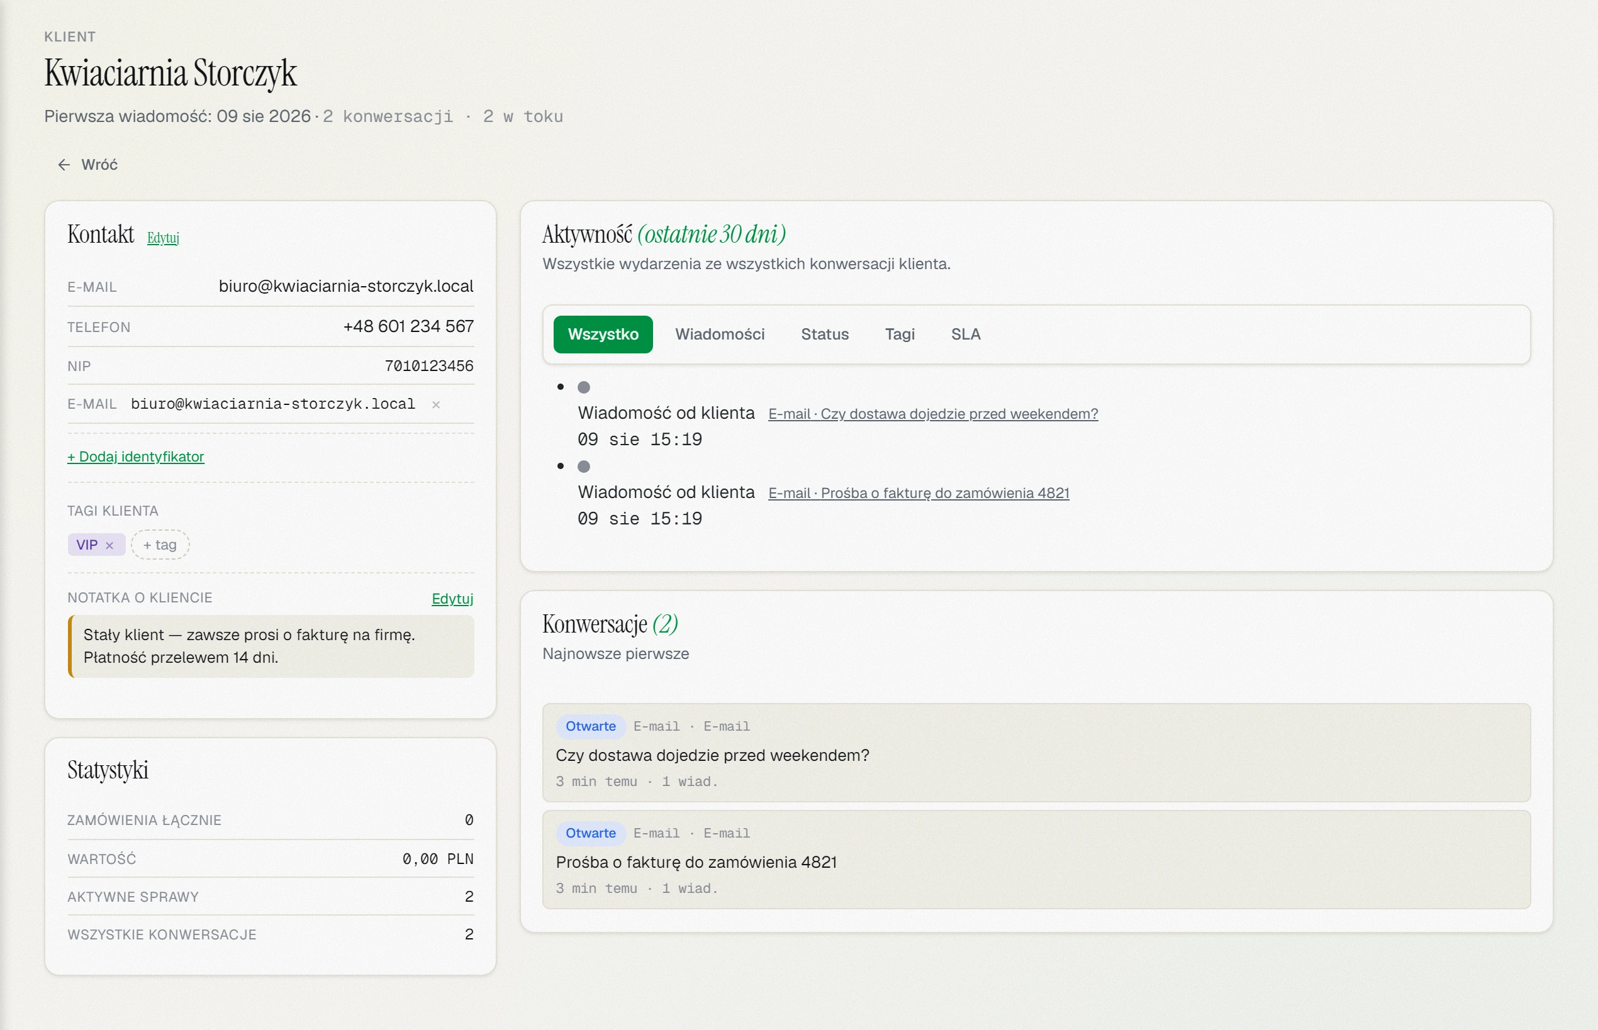1598x1030 pixels.
Task: Go back using the Wróć arrow
Action: [x=64, y=165]
